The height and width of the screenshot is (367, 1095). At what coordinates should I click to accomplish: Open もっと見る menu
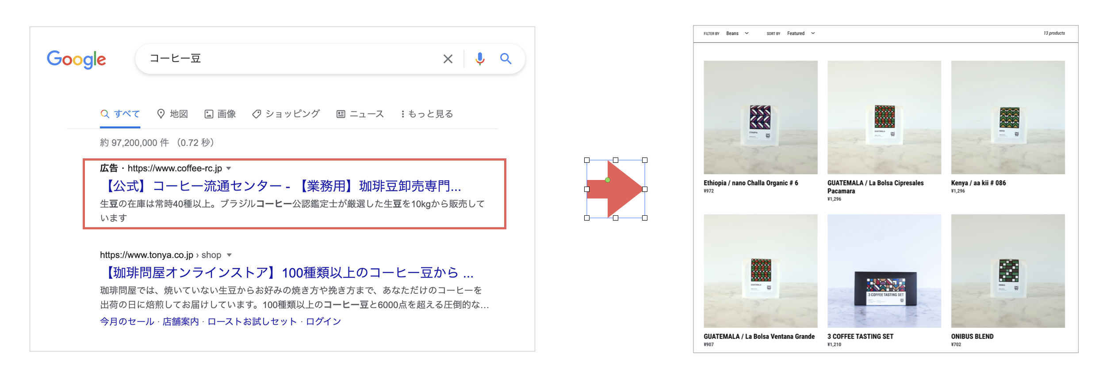[x=427, y=114]
